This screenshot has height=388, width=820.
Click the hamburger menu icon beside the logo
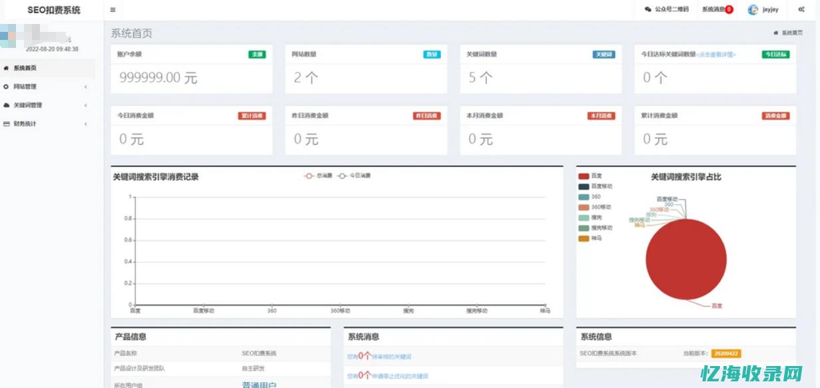[112, 10]
